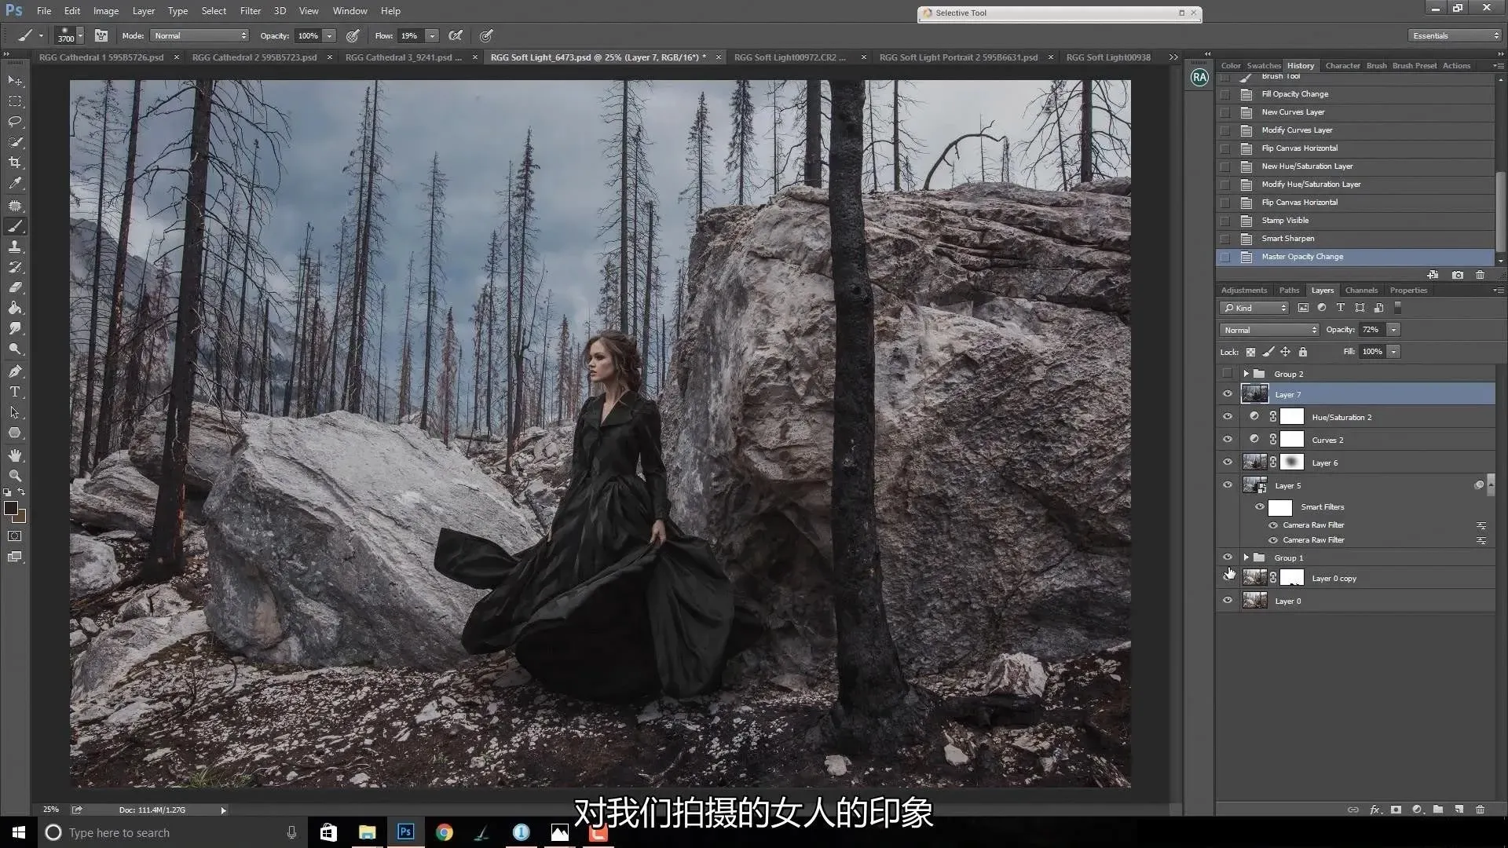The width and height of the screenshot is (1508, 848).
Task: Select the Lasso tool
Action: (15, 122)
